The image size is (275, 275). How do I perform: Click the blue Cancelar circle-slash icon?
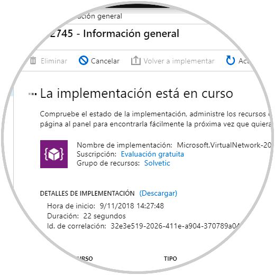[84, 60]
